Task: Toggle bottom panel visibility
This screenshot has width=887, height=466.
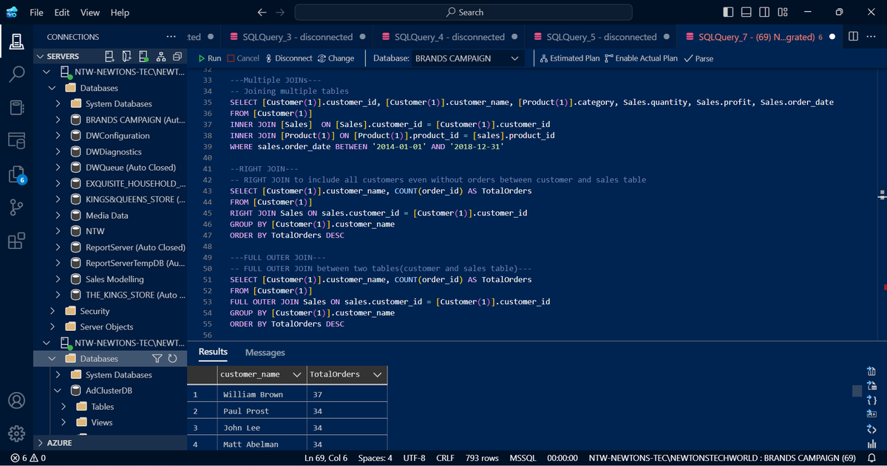Action: coord(747,13)
